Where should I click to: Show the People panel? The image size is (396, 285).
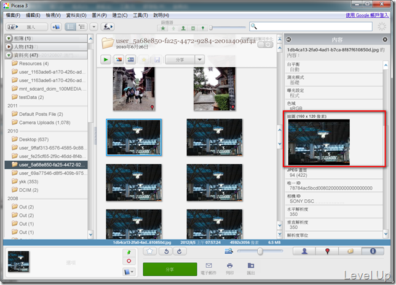tap(304, 251)
